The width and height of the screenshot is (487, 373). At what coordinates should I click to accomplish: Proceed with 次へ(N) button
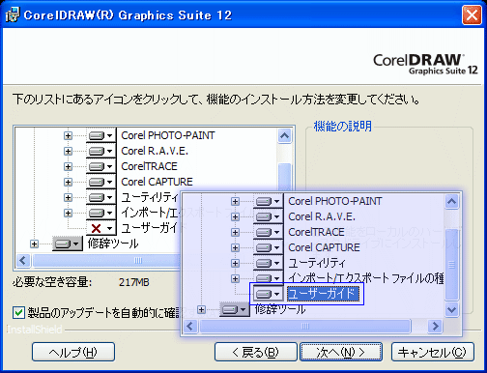coord(341,352)
